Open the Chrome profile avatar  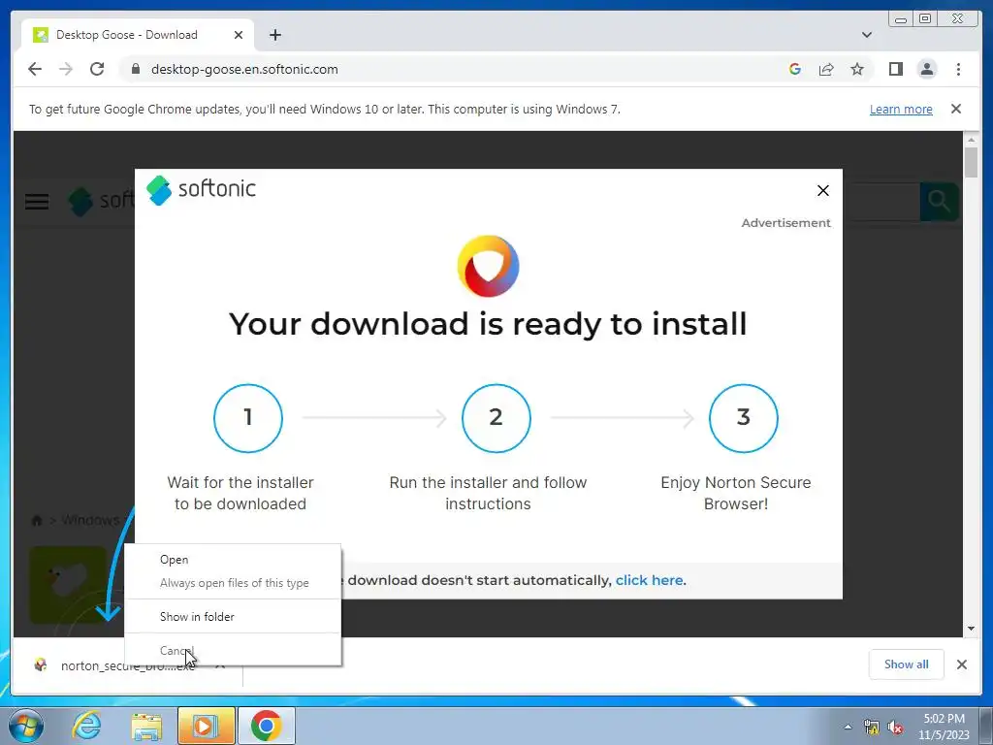926,69
